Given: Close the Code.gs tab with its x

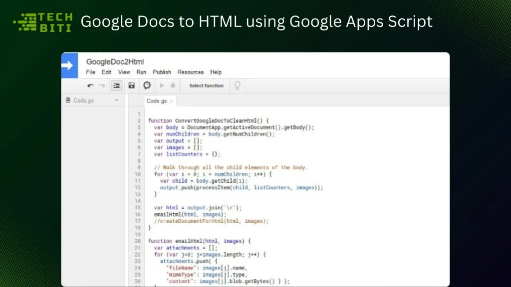Looking at the screenshot, I should pos(171,101).
